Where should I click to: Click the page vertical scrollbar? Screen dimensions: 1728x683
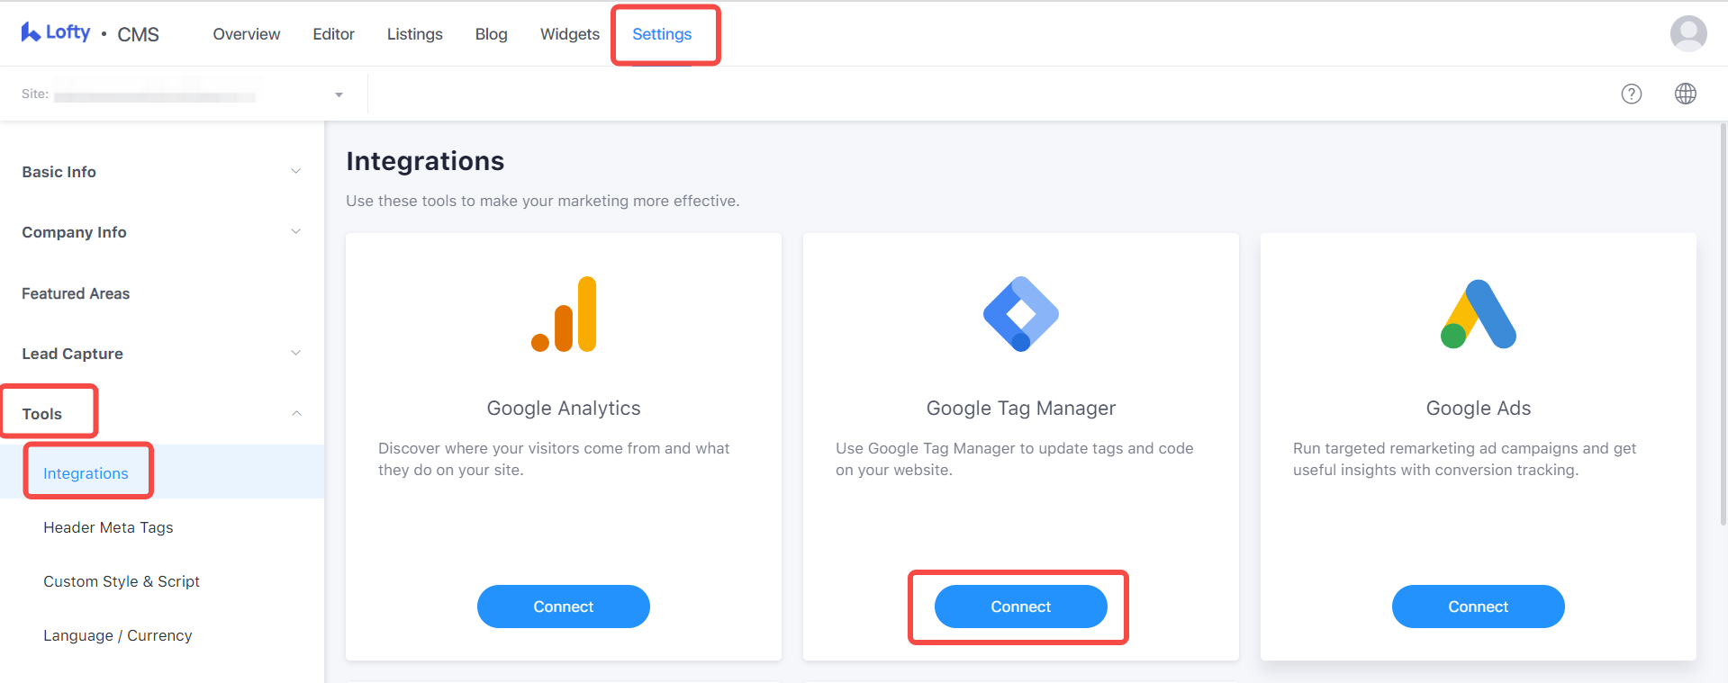pos(1723,324)
